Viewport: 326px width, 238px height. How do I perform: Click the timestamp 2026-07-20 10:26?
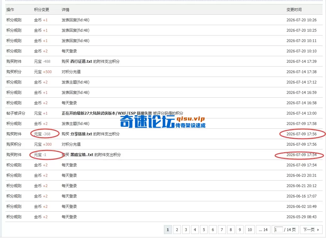point(302,20)
